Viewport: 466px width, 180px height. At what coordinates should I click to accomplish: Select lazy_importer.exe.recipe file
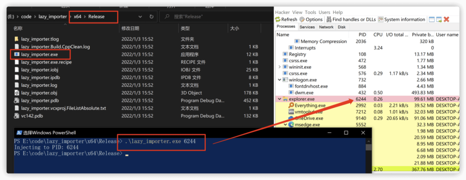coord(46,62)
